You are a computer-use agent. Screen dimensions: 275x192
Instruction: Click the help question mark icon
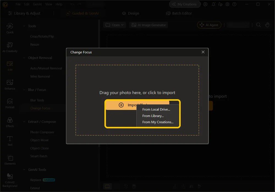tap(234, 4)
